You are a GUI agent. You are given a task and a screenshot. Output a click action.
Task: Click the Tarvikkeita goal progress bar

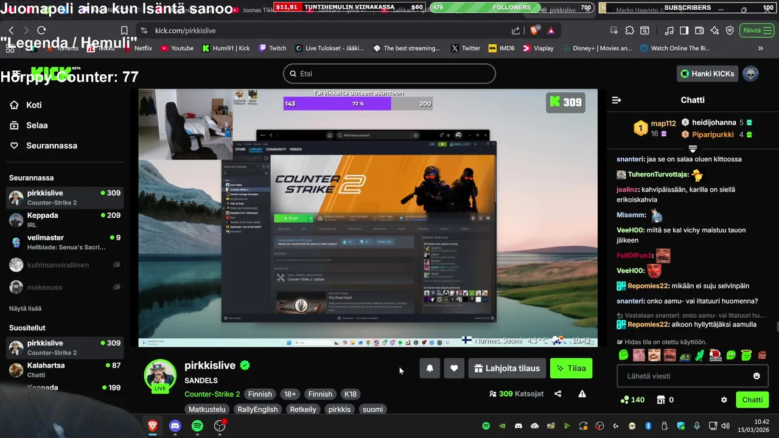tap(358, 103)
